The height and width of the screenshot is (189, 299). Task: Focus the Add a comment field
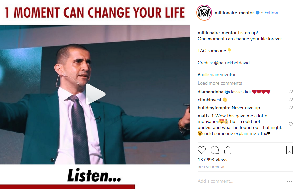click(240, 181)
